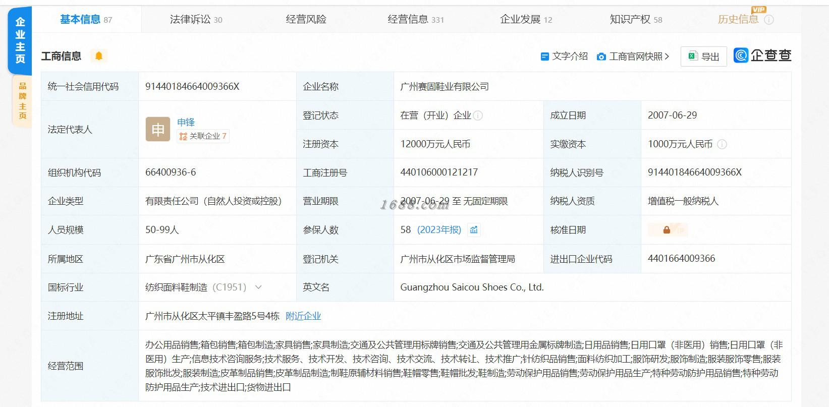This screenshot has height=407, width=829.
Task: Click the 附近企业 link
Action: [x=303, y=316]
